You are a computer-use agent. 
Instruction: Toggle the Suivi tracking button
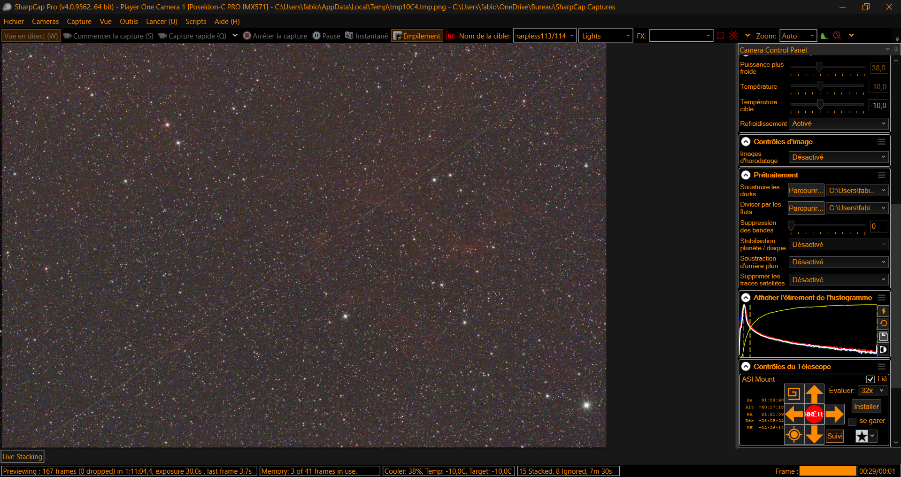coord(835,436)
